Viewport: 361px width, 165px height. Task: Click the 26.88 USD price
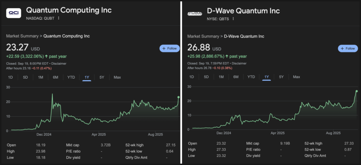(x=204, y=48)
